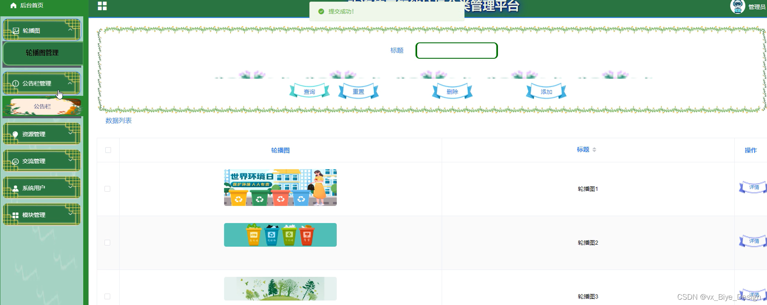Expand the 系统用户 menu chevron

click(x=70, y=187)
